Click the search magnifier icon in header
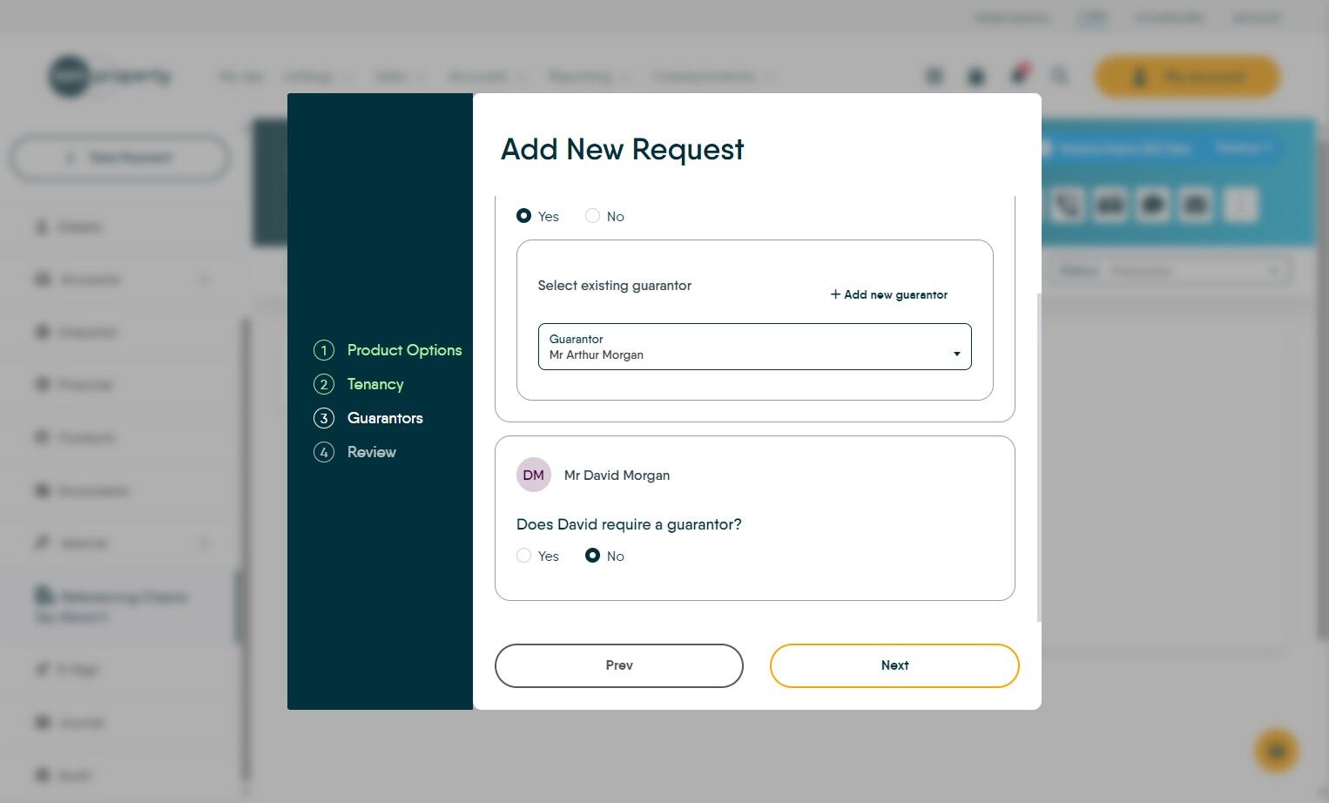 click(x=1059, y=77)
